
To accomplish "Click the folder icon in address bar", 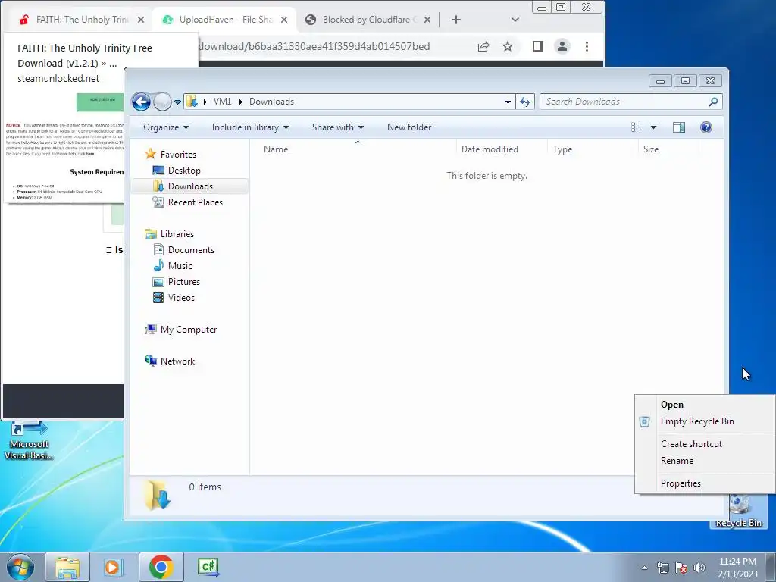I will point(192,102).
